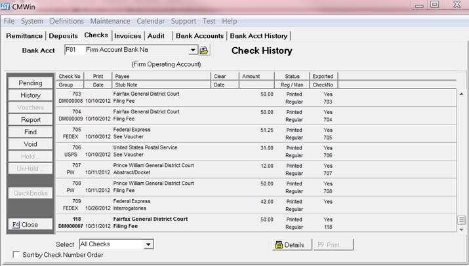Click the Pending button in sidebar
This screenshot has height=266, width=469.
click(31, 83)
